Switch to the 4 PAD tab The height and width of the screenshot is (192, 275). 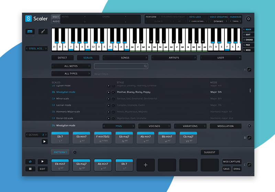point(248,45)
